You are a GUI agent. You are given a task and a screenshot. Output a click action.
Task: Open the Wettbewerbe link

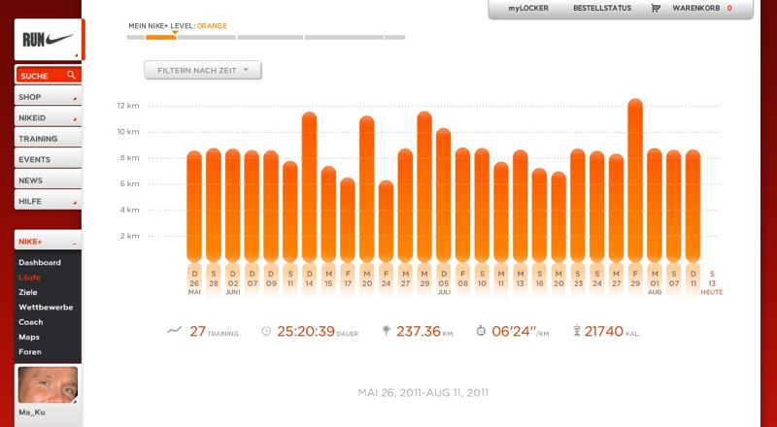coord(46,307)
